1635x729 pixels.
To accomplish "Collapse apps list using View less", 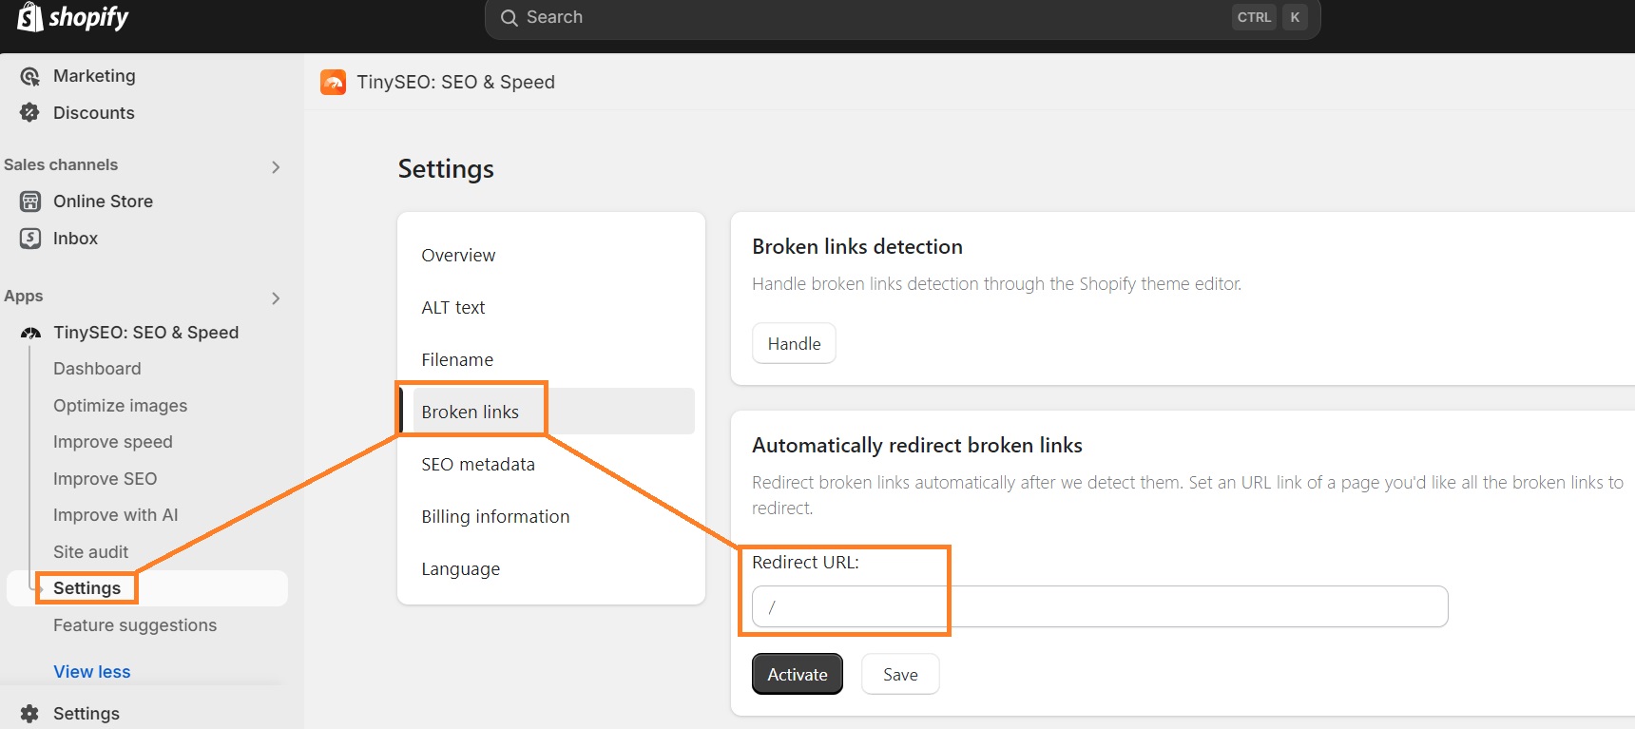I will point(91,671).
